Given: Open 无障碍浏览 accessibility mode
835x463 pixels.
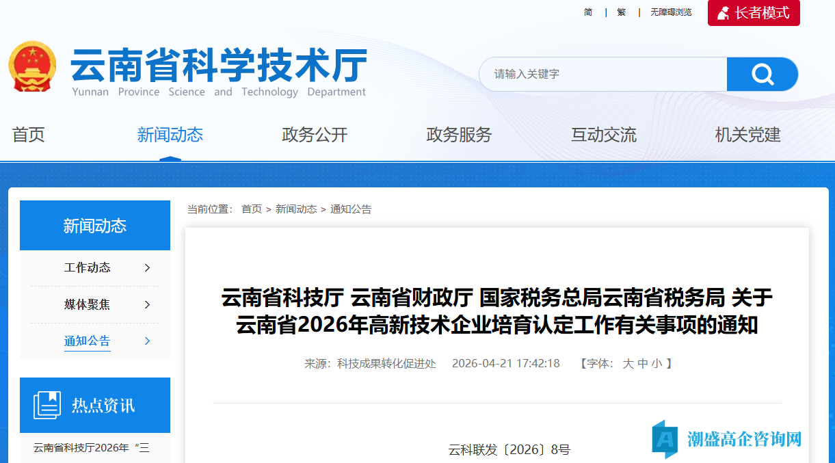Looking at the screenshot, I should coord(671,12).
